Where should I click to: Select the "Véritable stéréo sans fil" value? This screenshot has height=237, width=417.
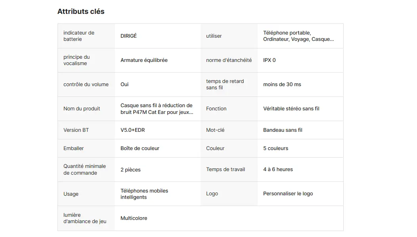pyautogui.click(x=291, y=109)
